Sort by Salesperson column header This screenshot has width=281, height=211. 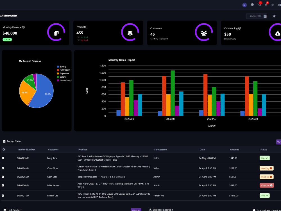tap(160, 149)
